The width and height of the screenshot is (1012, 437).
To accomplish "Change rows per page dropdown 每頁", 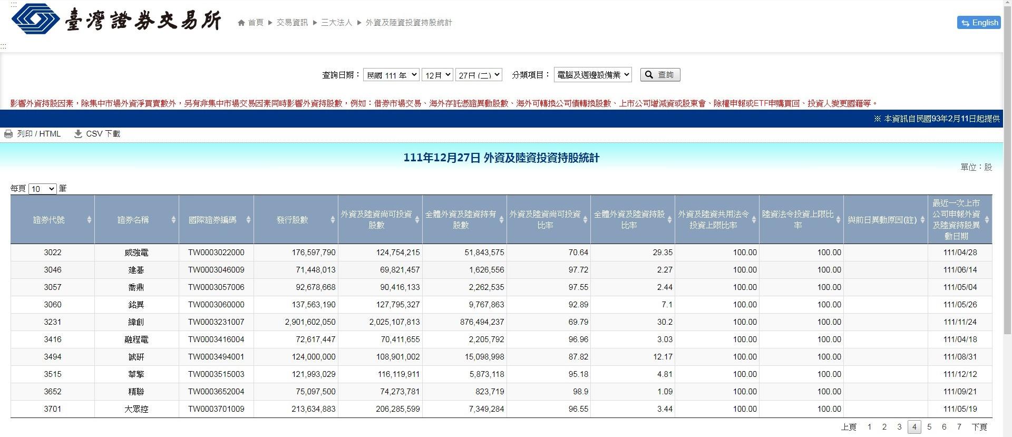I will [x=42, y=189].
